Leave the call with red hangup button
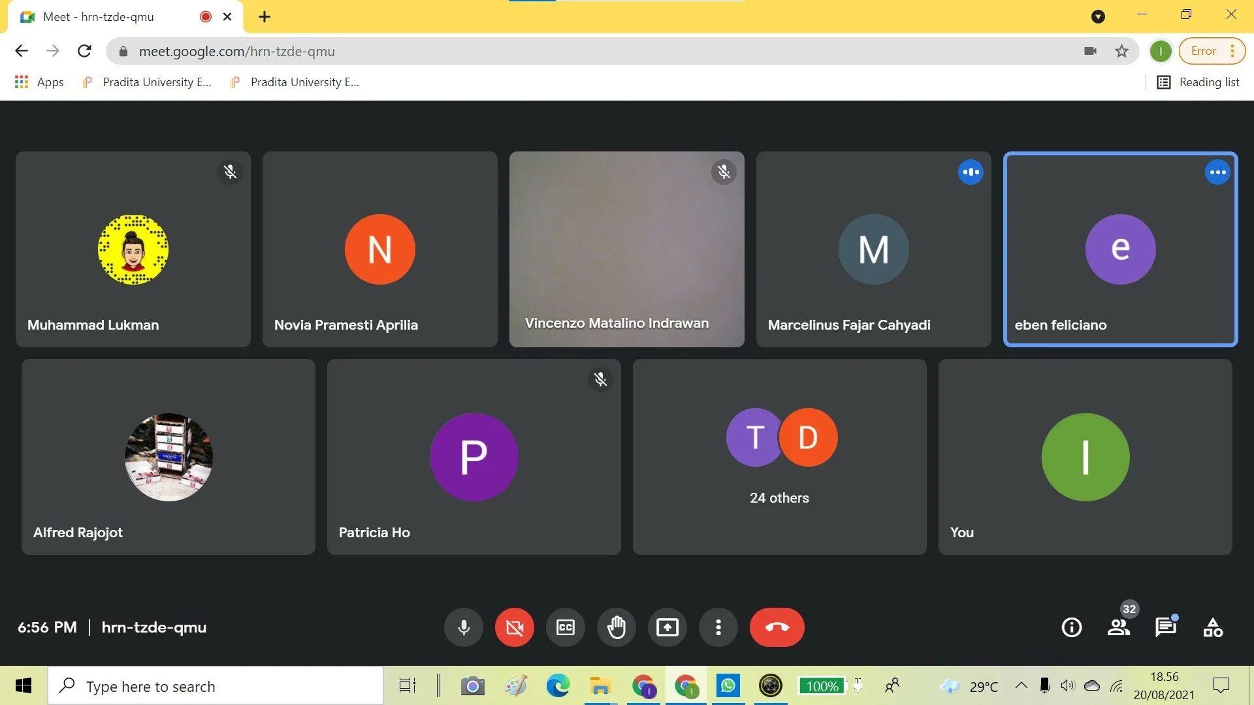 pos(777,627)
